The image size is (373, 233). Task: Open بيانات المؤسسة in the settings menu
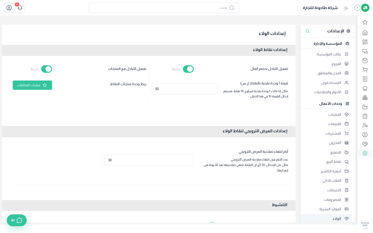pyautogui.click(x=326, y=54)
